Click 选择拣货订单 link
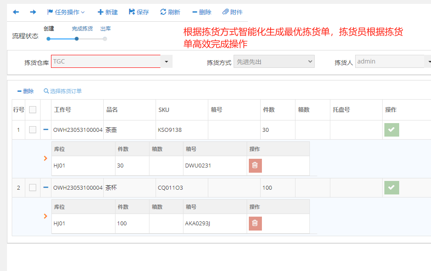431x271 pixels. (63, 91)
